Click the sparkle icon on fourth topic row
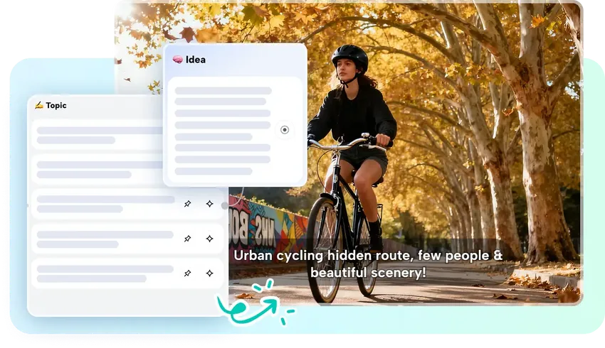 [x=209, y=239]
